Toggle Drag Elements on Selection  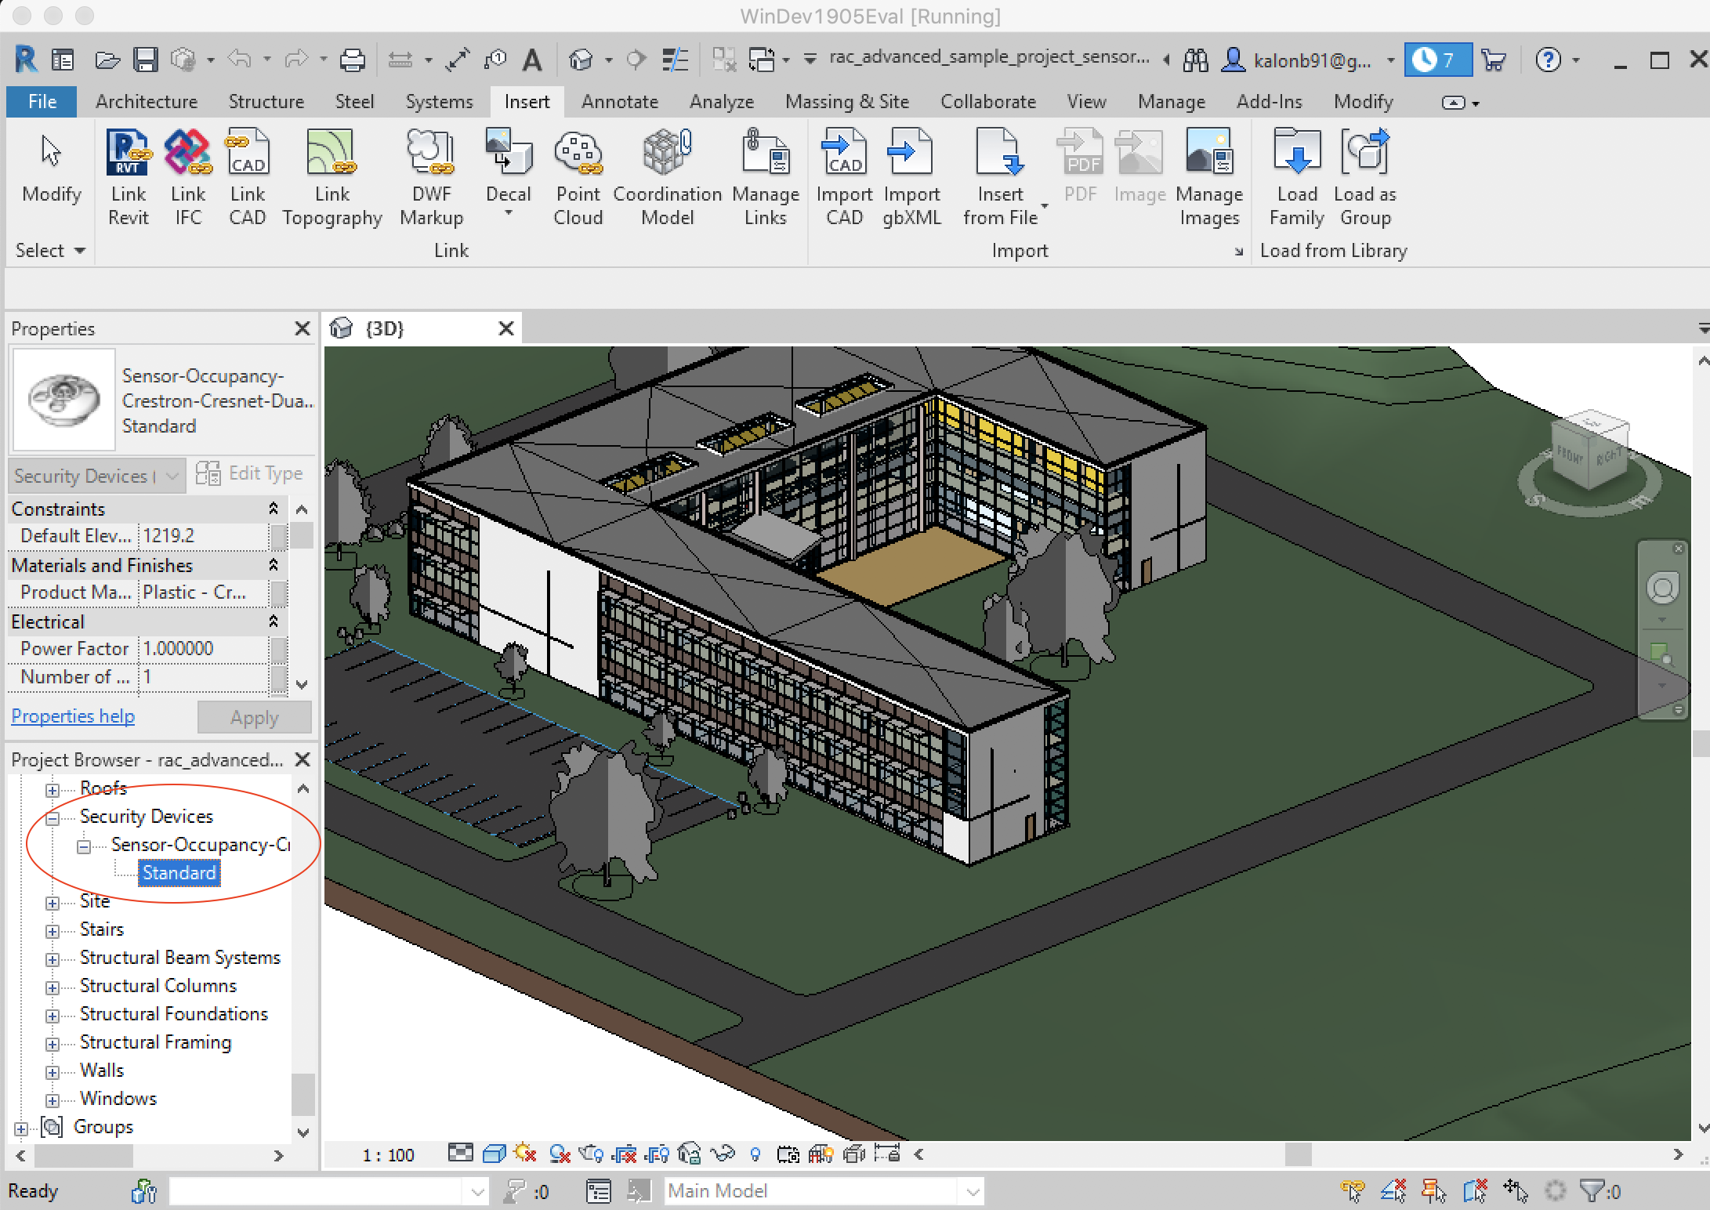pos(1515,1191)
